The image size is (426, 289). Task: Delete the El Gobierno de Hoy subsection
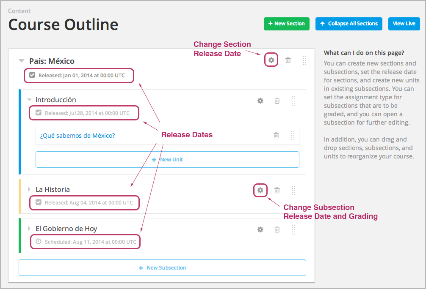[277, 229]
